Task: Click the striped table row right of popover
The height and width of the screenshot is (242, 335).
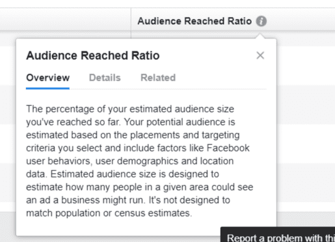Action: tap(306, 105)
